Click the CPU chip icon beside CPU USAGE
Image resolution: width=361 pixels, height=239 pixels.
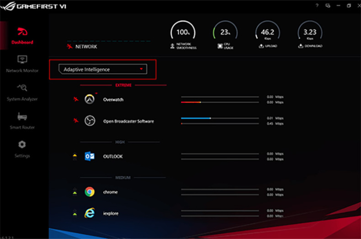pyautogui.click(x=220, y=46)
